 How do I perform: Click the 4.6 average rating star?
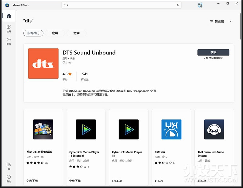70,74
